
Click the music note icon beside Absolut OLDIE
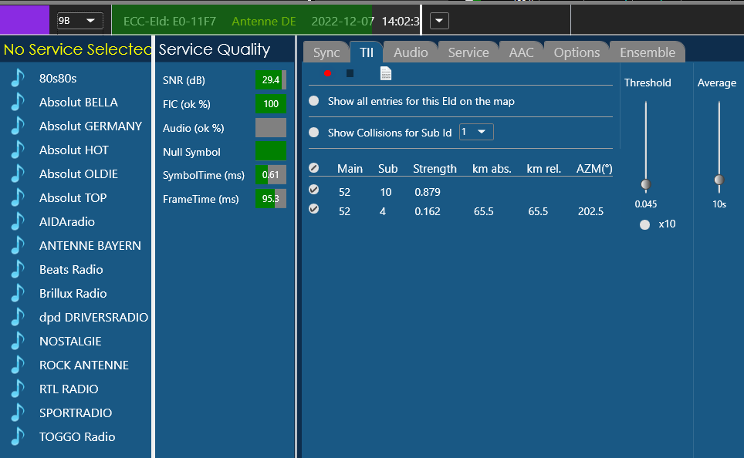tap(18, 173)
